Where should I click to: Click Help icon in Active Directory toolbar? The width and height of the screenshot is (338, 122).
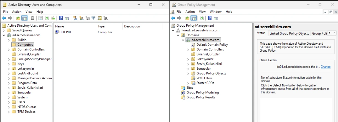tap(61, 18)
